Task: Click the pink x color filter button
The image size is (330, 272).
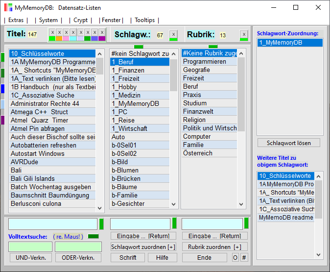Action: [66, 32]
